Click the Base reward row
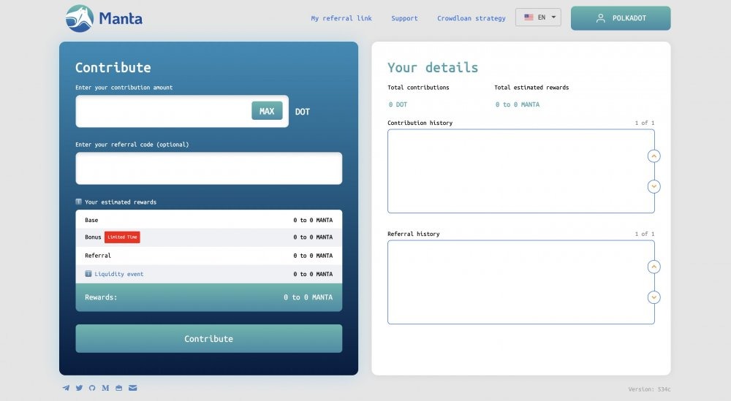731x401 pixels. tap(209, 220)
